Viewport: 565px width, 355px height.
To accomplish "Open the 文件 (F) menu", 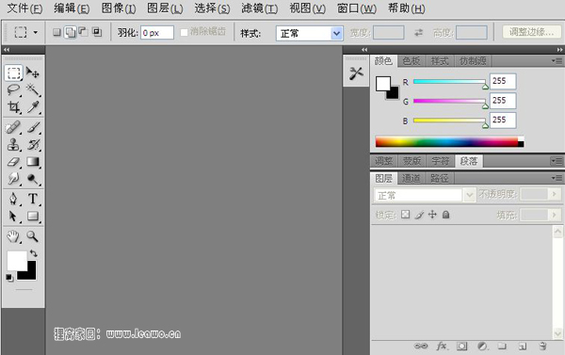I will point(24,8).
